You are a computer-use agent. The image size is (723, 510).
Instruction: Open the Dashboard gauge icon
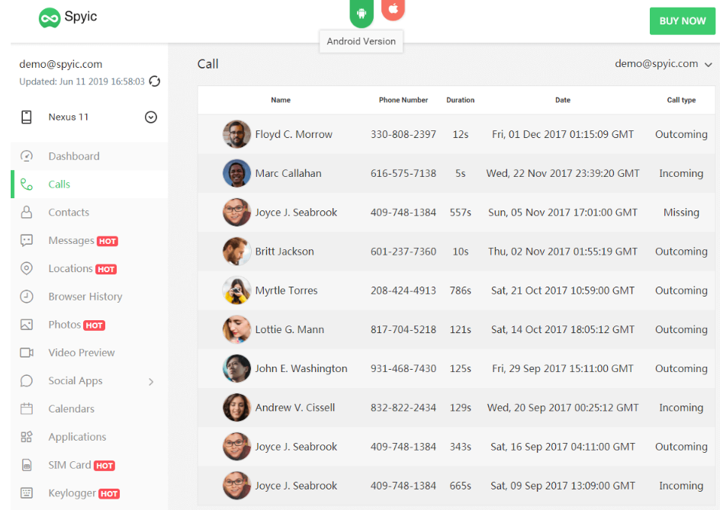(x=27, y=156)
